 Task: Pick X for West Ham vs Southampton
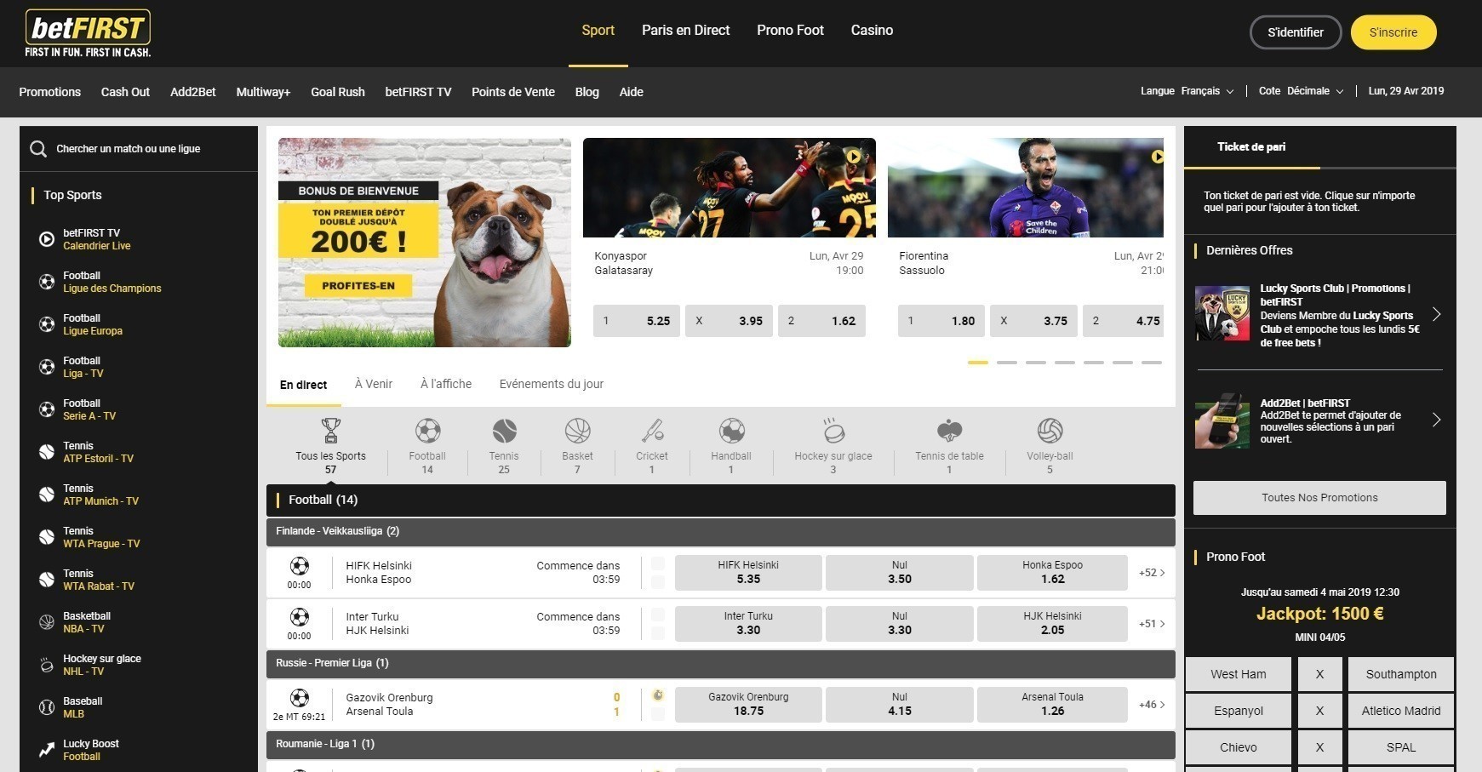point(1319,674)
